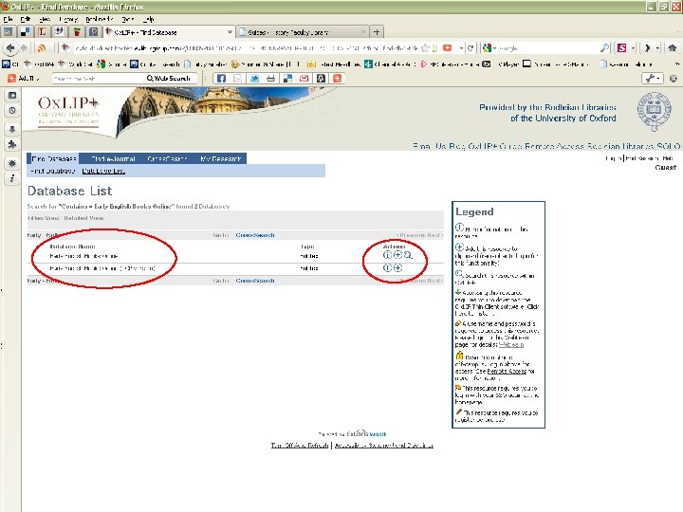Click the Channel 4 bookmark
Viewport: 683px width, 512px height.
390,64
